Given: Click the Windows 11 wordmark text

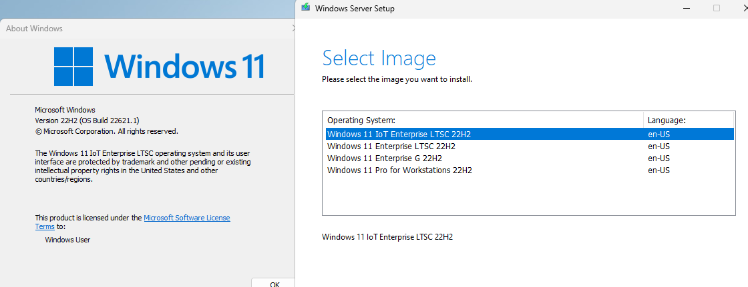Looking at the screenshot, I should pos(183,66).
